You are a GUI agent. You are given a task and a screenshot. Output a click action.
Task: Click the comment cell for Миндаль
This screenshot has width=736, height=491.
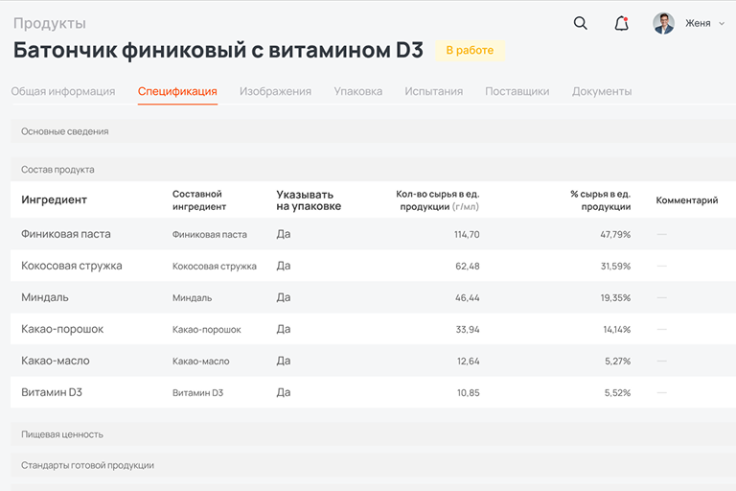click(x=662, y=298)
